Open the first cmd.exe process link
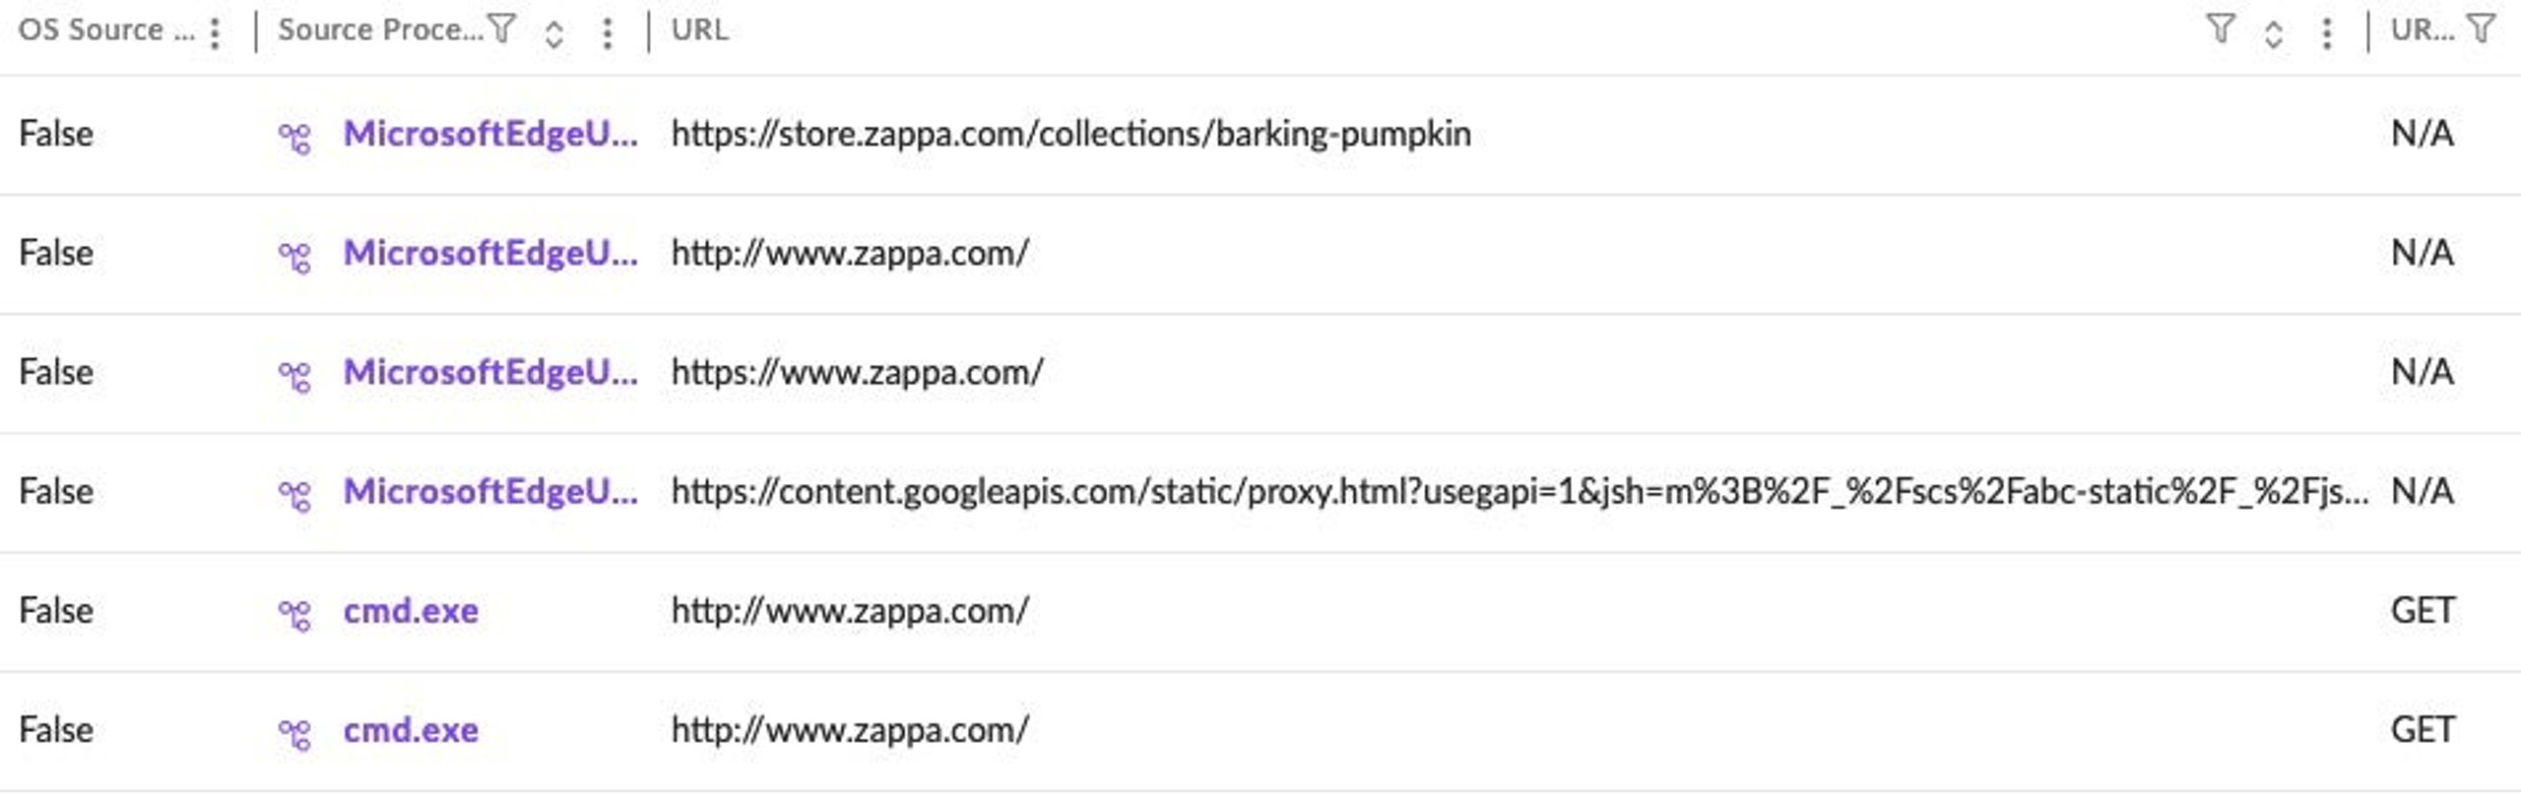The width and height of the screenshot is (2521, 795). coord(411,611)
